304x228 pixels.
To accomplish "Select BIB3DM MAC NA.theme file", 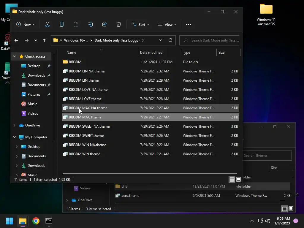I will pos(151,108).
